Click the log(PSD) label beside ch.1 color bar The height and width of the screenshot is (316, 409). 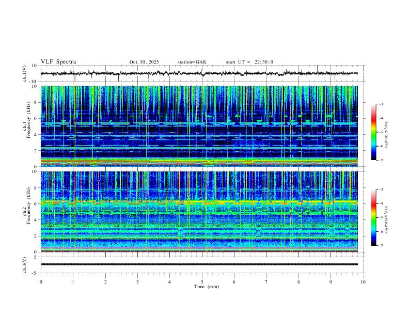coord(387,134)
